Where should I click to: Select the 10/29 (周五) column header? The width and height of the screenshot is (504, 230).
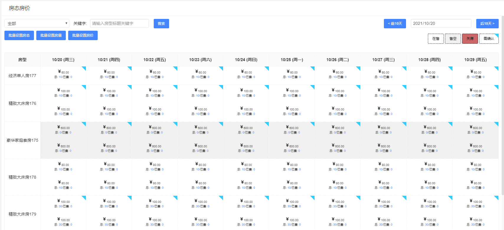pyautogui.click(x=476, y=60)
